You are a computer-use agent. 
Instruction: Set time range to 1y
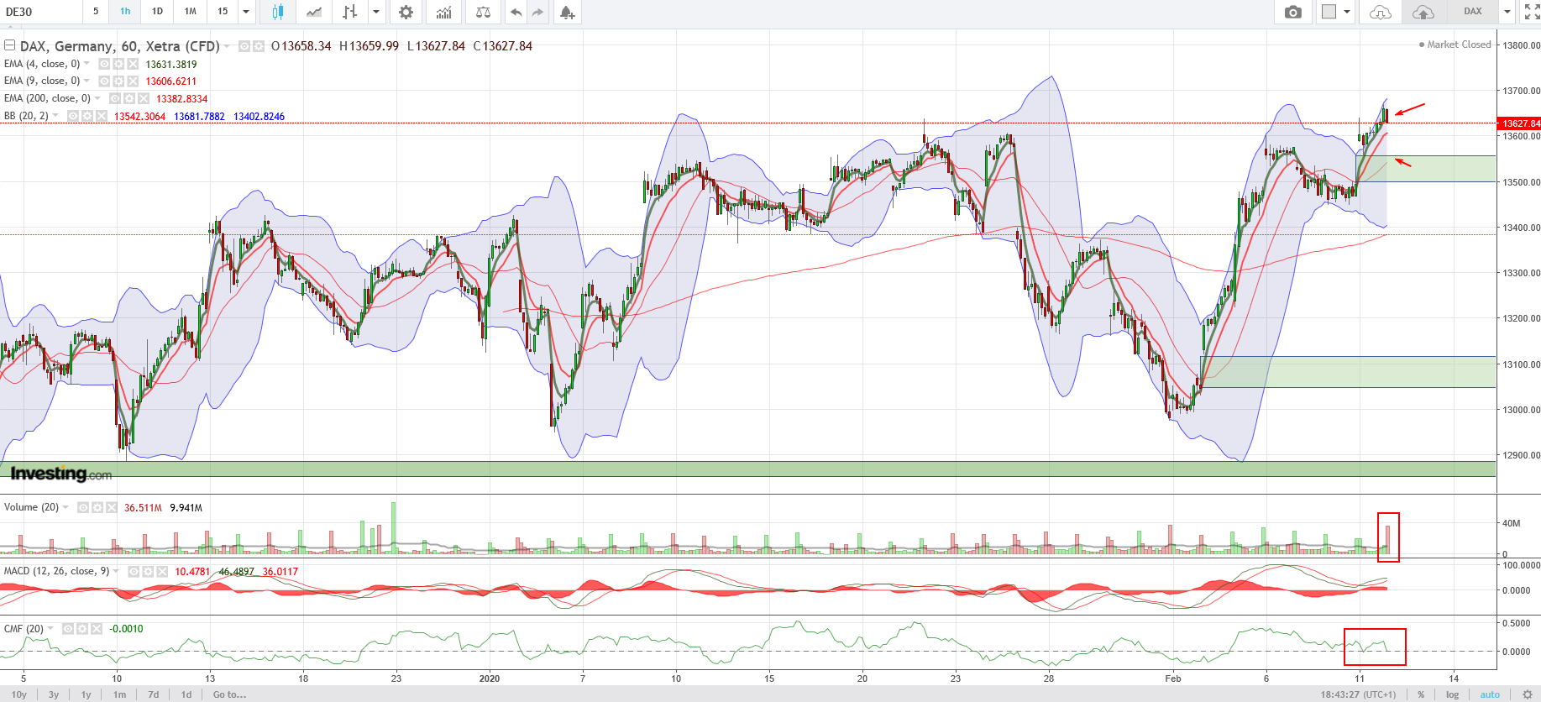86,694
